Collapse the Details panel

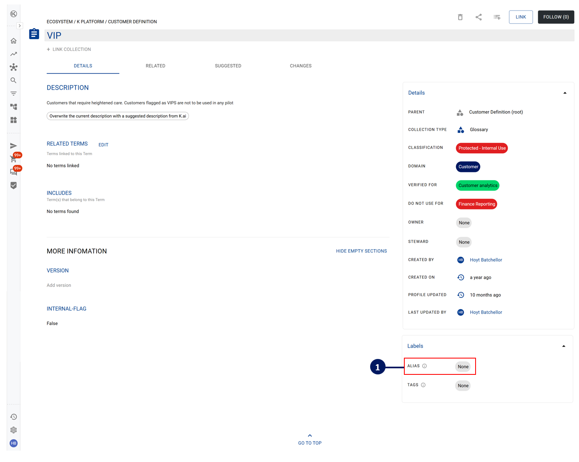coord(565,93)
